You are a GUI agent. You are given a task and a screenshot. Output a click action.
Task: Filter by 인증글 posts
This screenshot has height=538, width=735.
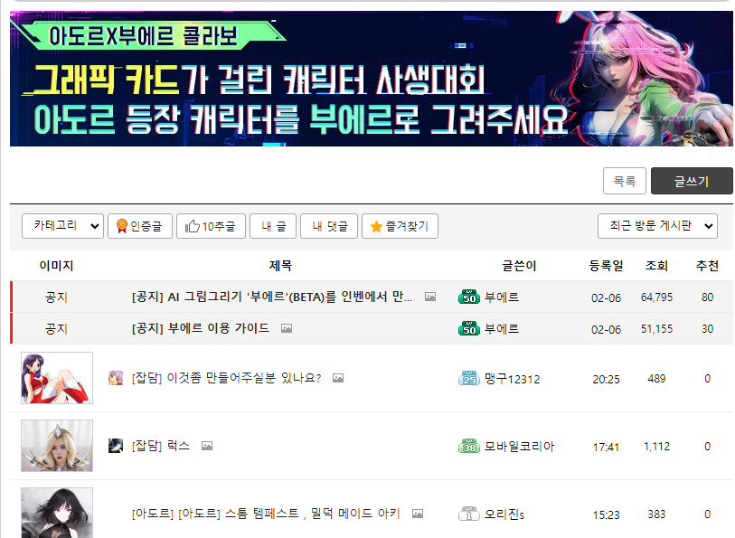point(140,226)
